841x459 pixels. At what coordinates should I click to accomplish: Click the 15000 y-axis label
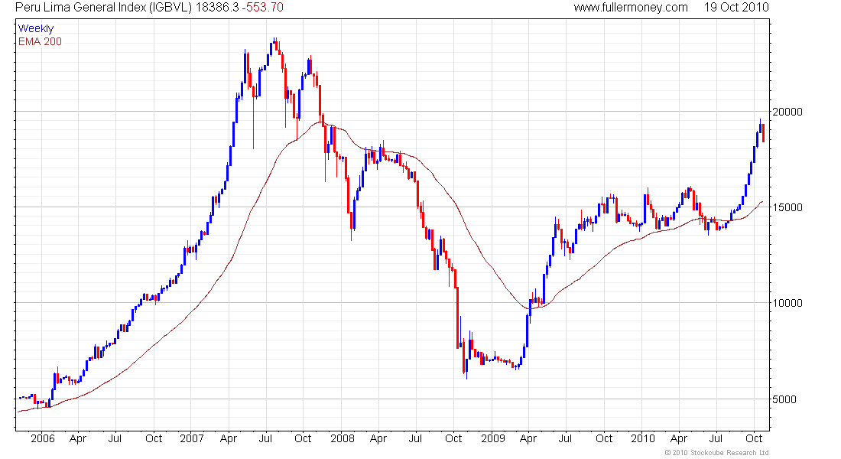(787, 207)
